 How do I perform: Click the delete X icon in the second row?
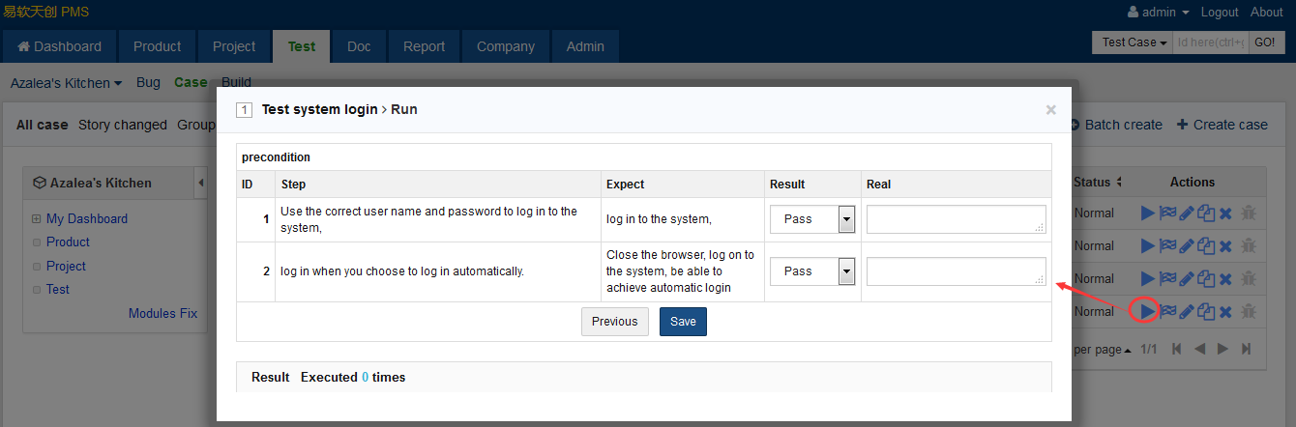[1225, 246]
